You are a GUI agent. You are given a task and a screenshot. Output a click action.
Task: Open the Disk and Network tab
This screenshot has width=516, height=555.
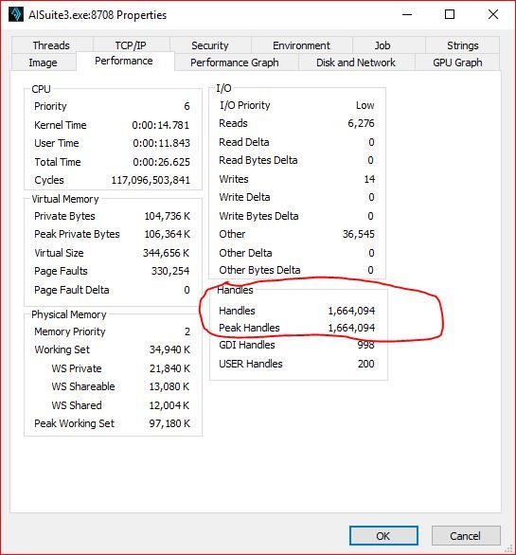pos(356,63)
